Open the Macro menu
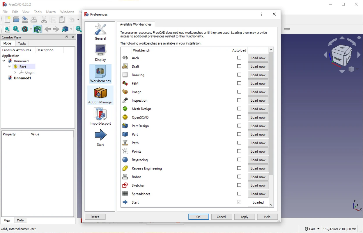The image size is (363, 233). (51, 12)
